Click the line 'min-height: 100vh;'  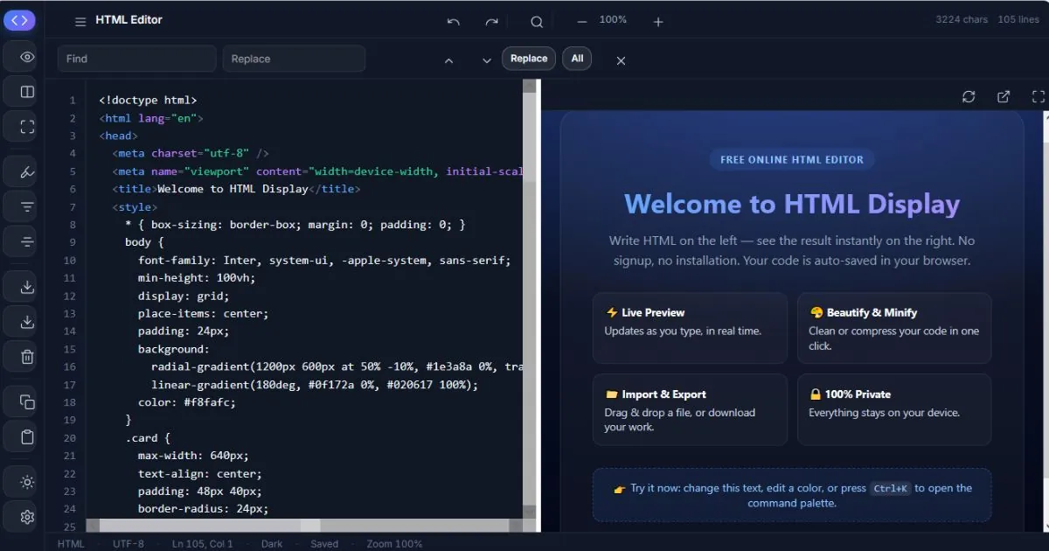pos(197,277)
